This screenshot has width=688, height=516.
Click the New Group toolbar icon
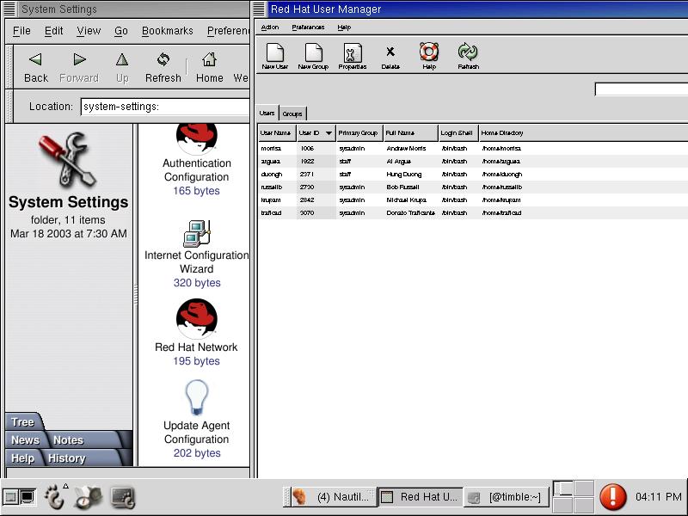click(x=313, y=55)
